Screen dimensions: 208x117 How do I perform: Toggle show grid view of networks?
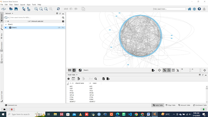(x=69, y=70)
